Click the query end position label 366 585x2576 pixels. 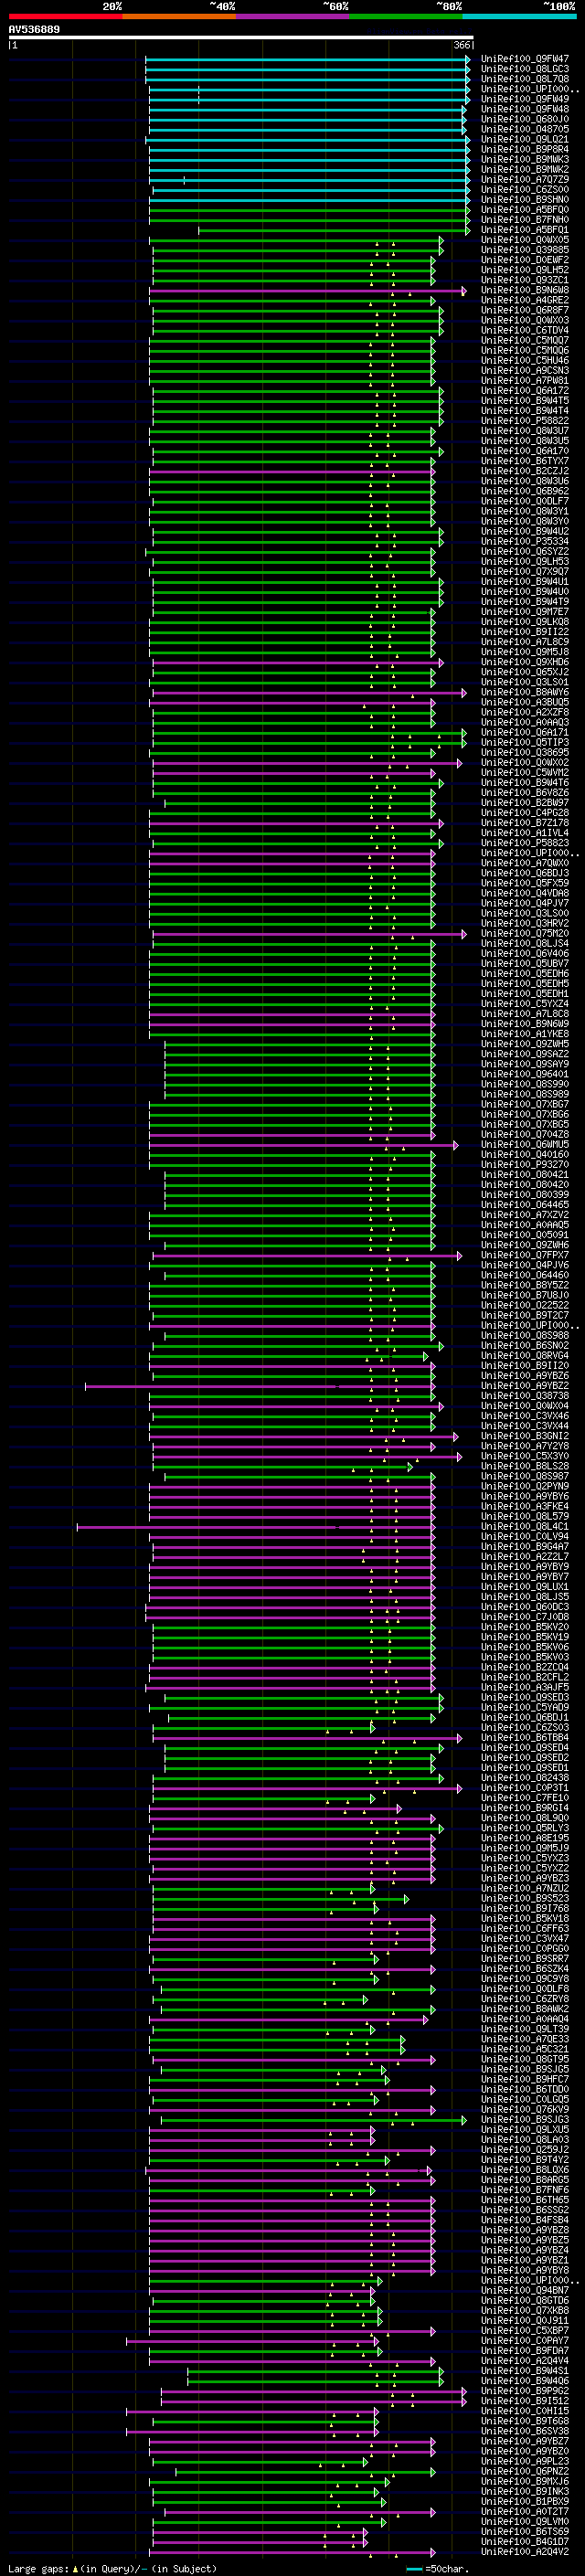point(462,46)
